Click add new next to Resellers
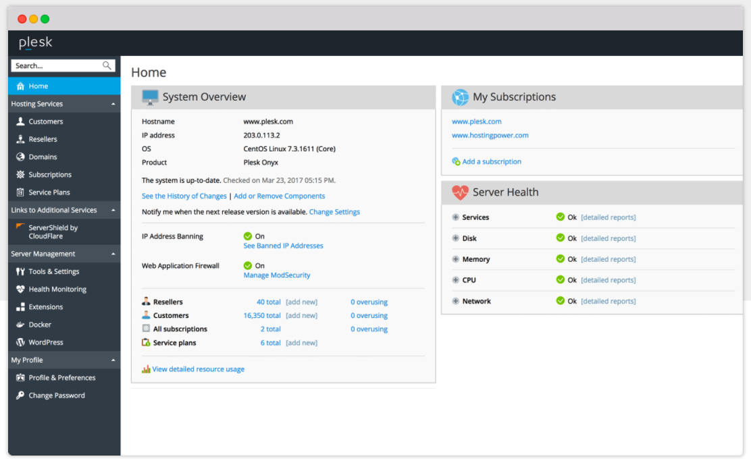 coord(301,302)
